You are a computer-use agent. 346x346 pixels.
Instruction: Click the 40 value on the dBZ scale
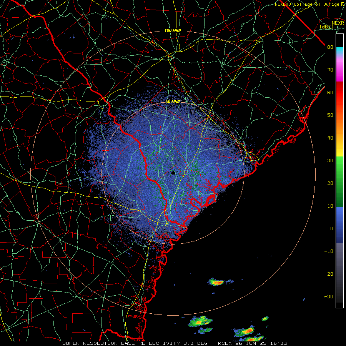point(330,138)
